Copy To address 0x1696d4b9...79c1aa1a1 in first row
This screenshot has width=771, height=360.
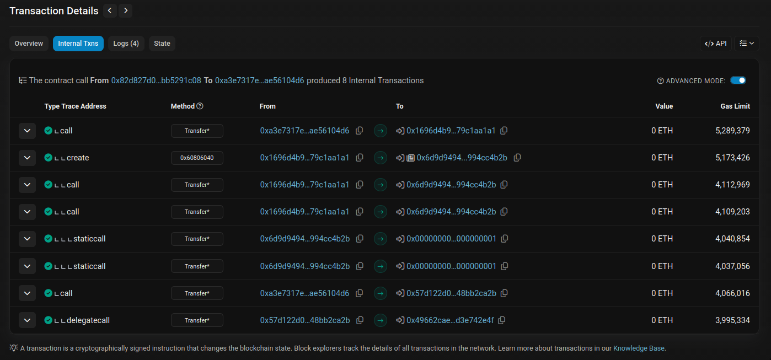tap(504, 131)
